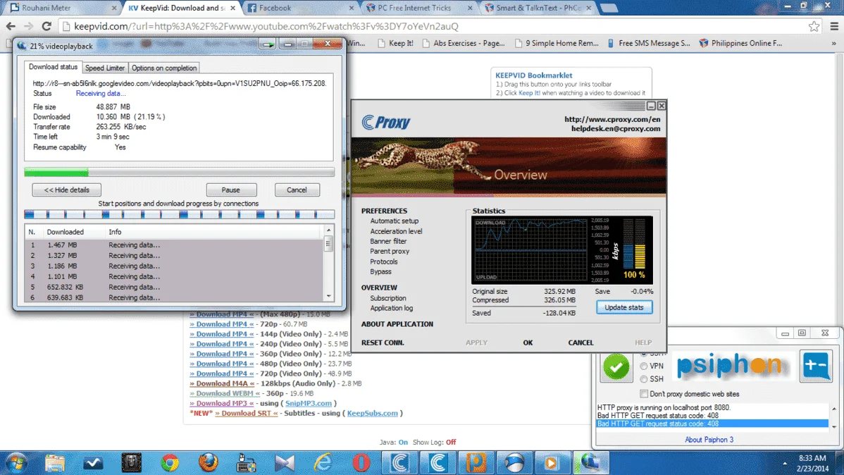Click connections list scroll-up arrow in IDM

[x=328, y=230]
